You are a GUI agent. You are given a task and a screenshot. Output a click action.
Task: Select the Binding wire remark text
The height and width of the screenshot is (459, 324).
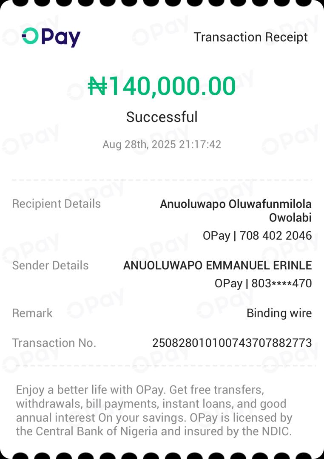(x=279, y=313)
